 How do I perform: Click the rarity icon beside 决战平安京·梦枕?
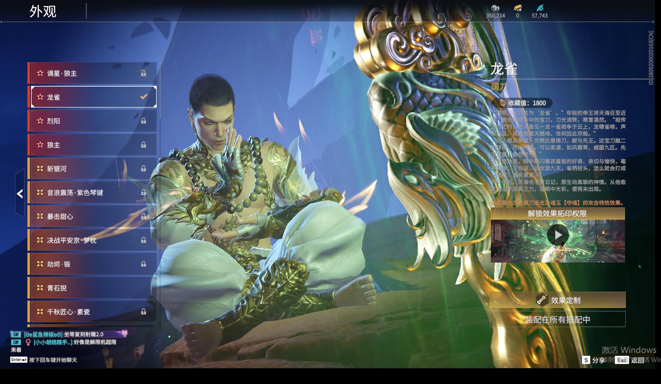[x=40, y=240]
